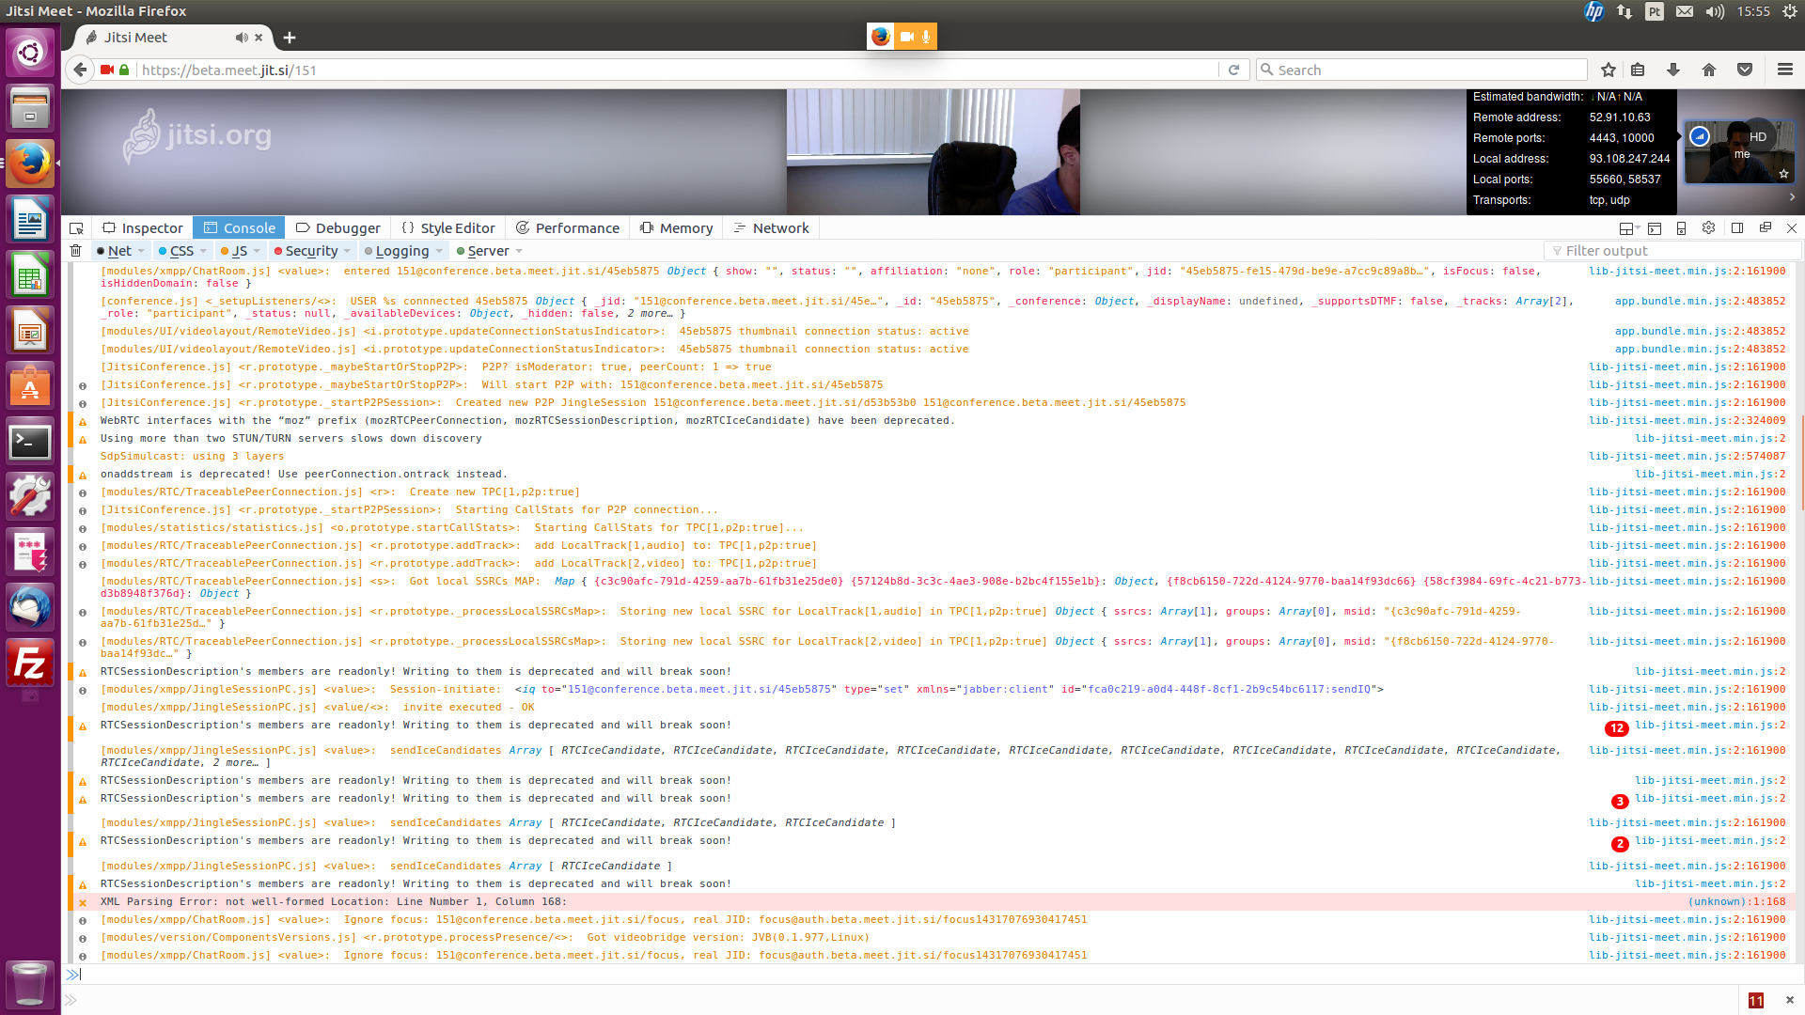Activate the element picker icon in devtools
Viewport: 1805px width, 1015px height.
tap(76, 228)
